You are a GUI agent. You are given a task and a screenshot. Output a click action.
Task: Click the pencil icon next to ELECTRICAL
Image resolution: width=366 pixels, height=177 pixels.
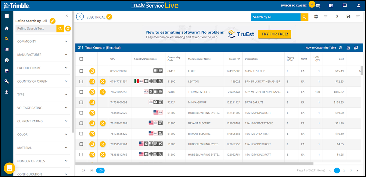[109, 17]
